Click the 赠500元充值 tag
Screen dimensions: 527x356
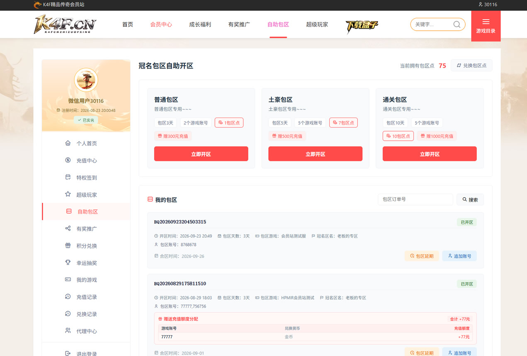(287, 136)
